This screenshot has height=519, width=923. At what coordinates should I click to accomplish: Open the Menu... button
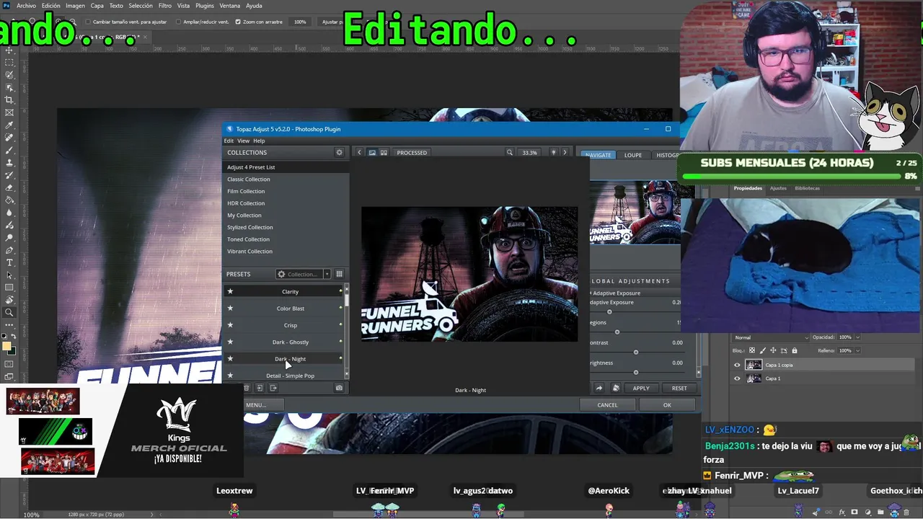tap(256, 405)
